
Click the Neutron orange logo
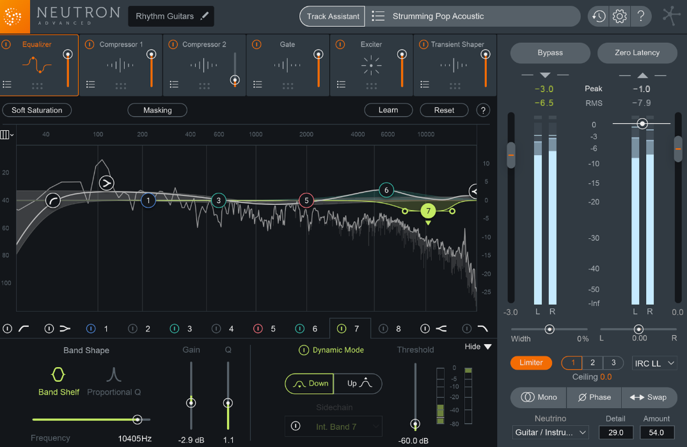click(x=13, y=17)
